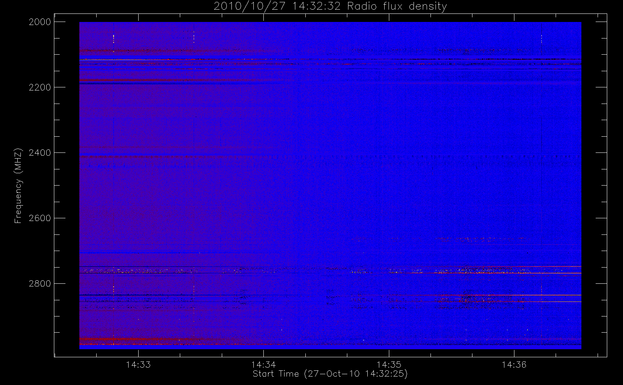Click the plot title '2010/10/27 14:32:32 Radio flux density'

[x=330, y=7]
